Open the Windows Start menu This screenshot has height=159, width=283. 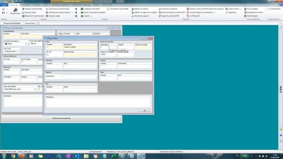pos(4,156)
